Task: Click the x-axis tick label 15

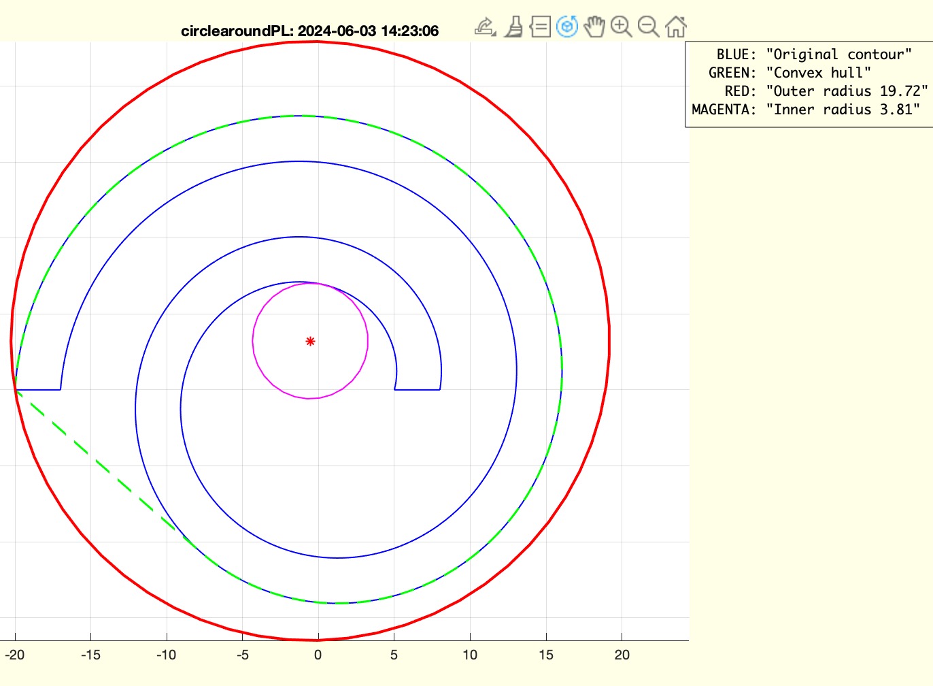Action: pyautogui.click(x=545, y=655)
